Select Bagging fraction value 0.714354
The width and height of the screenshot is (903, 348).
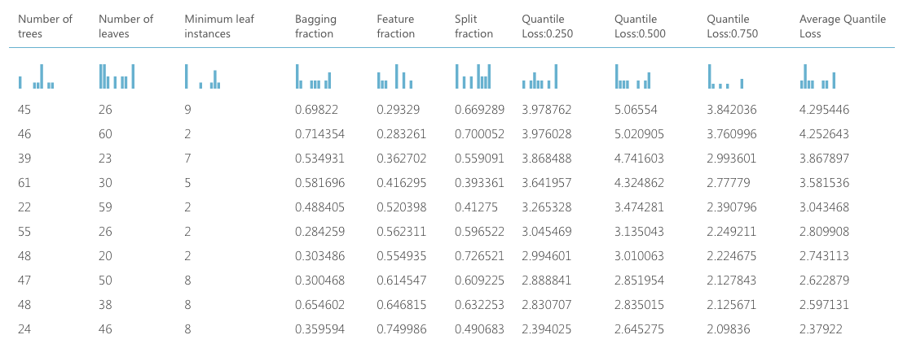(319, 134)
